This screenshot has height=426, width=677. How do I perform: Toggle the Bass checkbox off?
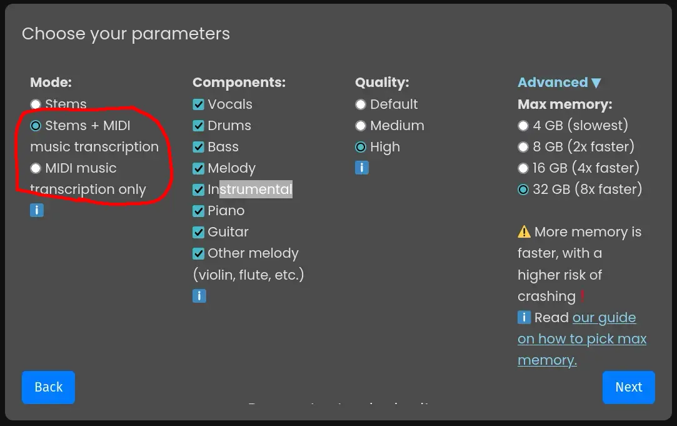(199, 147)
